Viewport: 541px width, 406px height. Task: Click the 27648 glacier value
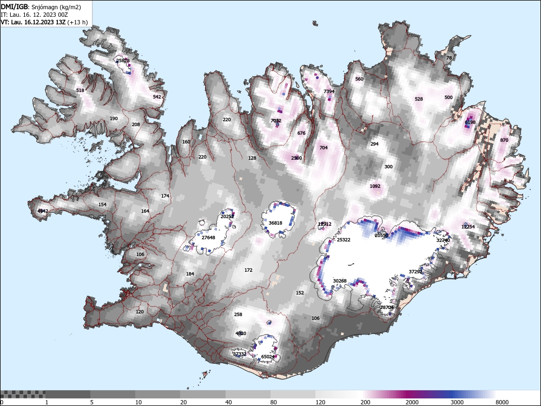pos(208,238)
